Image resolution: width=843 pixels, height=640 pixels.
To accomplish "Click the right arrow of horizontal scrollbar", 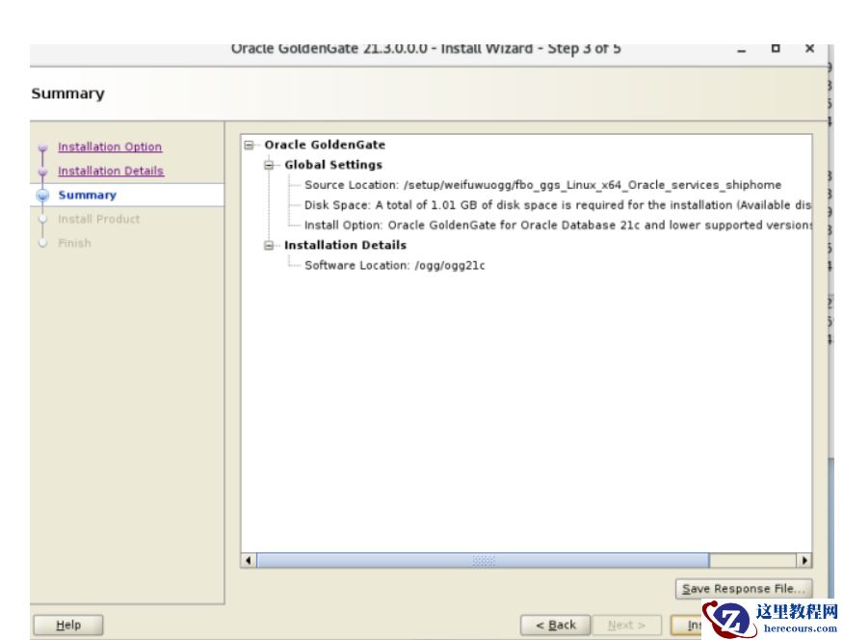I will [804, 560].
